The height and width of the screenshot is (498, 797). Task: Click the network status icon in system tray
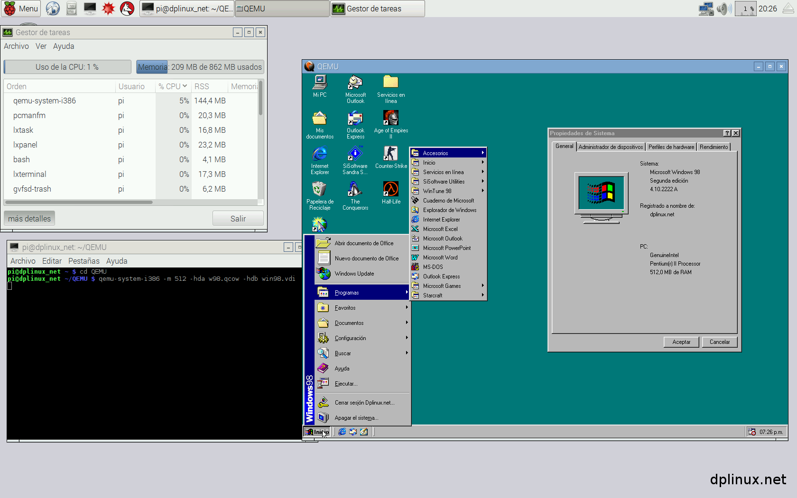(706, 9)
